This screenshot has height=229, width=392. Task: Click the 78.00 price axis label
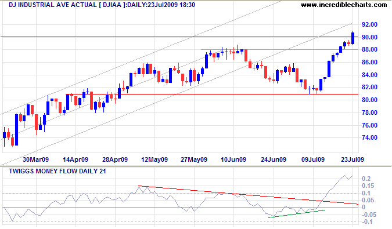(x=369, y=112)
